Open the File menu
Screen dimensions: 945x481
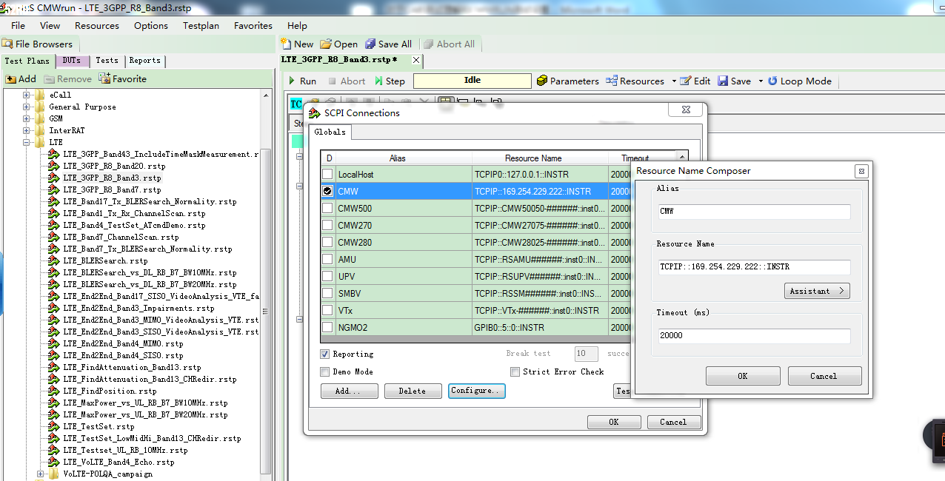pyautogui.click(x=18, y=25)
